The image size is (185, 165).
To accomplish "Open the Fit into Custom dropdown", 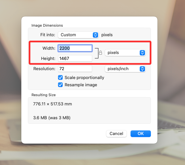I will (x=78, y=35).
